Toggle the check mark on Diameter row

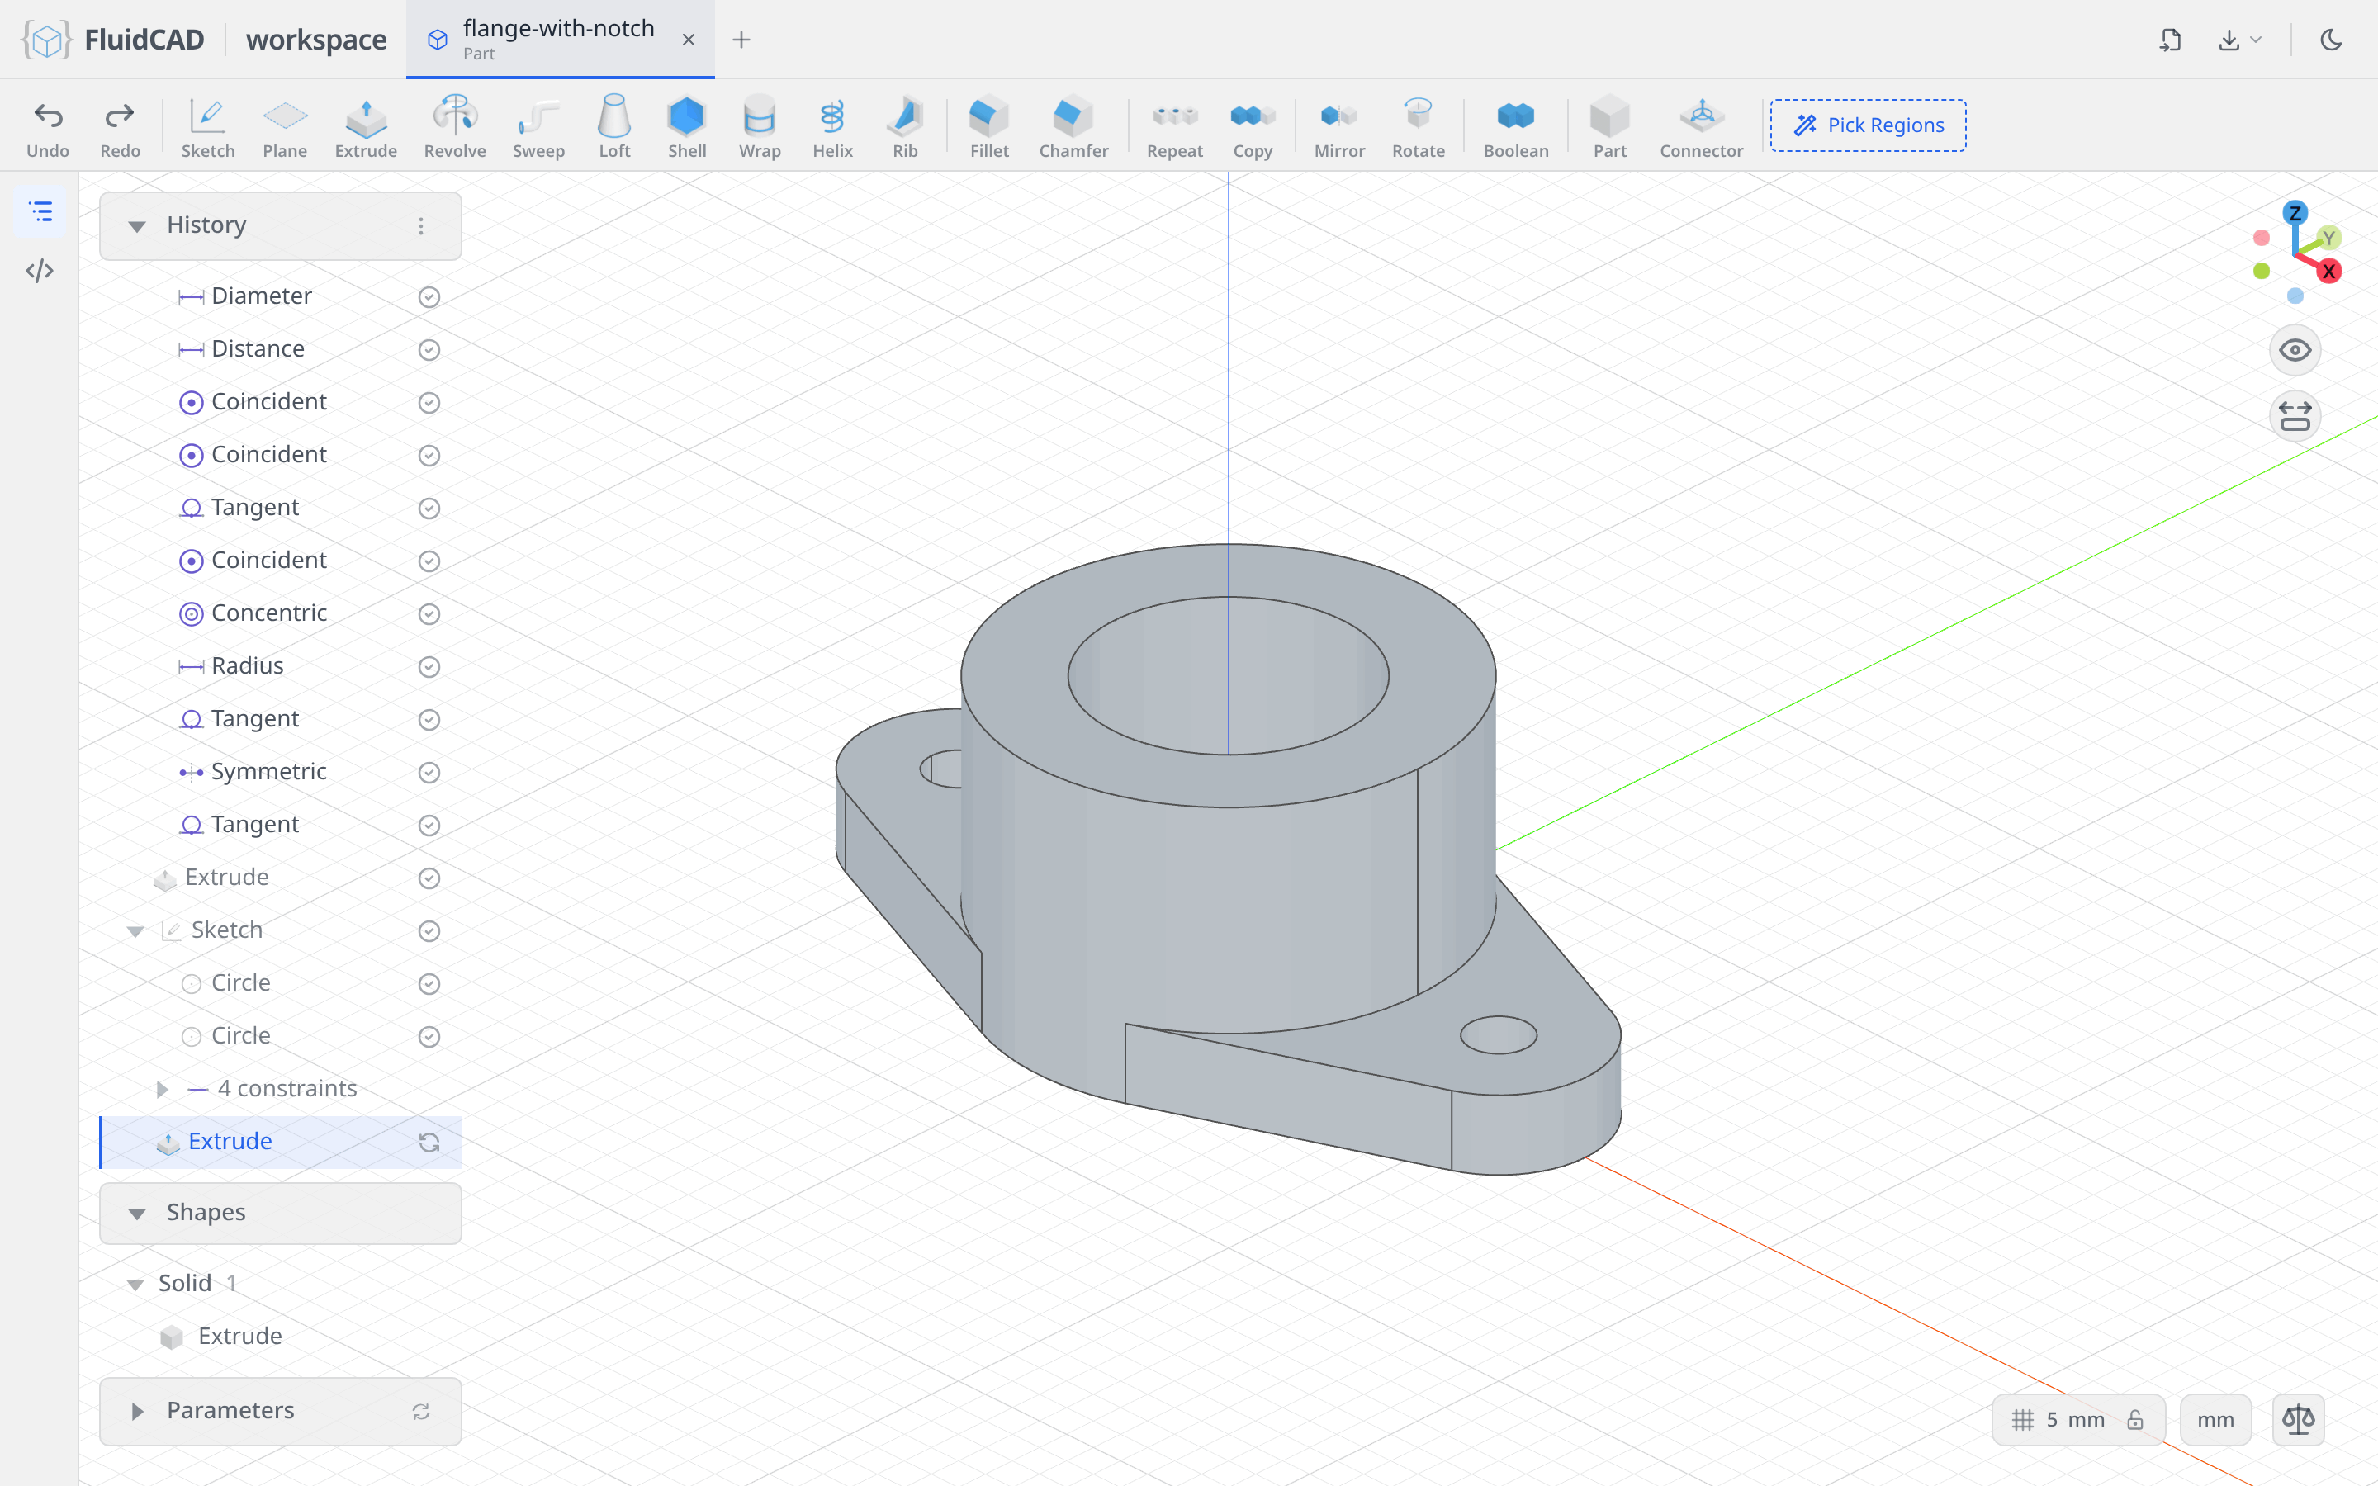429,297
